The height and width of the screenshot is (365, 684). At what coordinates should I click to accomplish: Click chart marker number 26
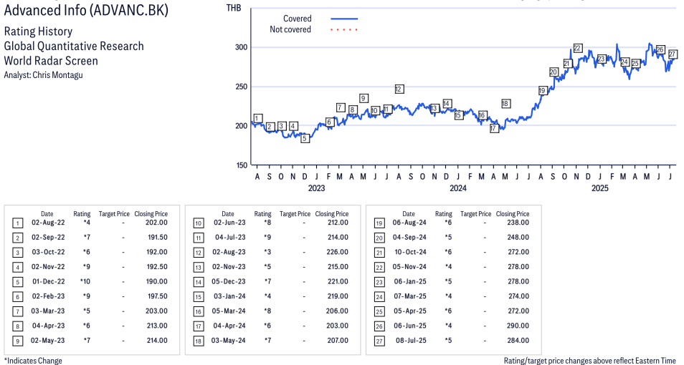pyautogui.click(x=660, y=49)
